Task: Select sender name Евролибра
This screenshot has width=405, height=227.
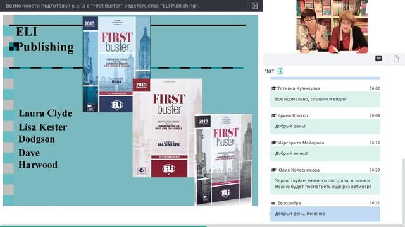Action: click(x=289, y=203)
